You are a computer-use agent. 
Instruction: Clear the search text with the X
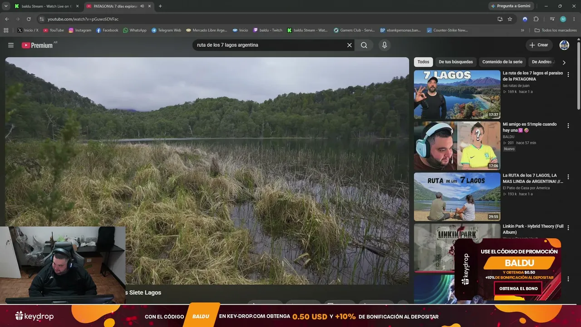pos(350,45)
